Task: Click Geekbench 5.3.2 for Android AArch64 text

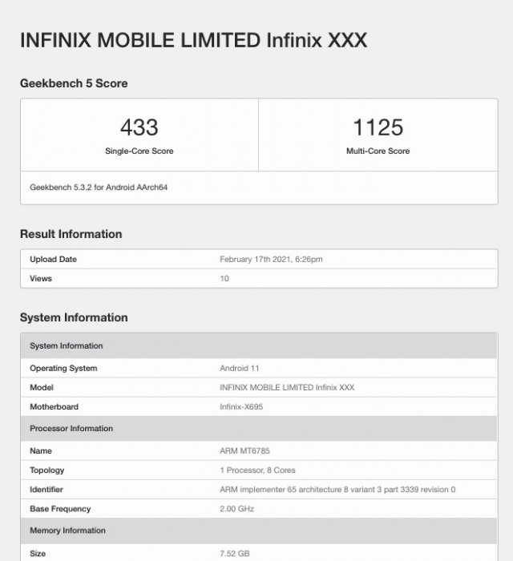Action: (99, 187)
